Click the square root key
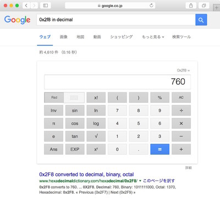220x202 pixels. pyautogui.click(x=96, y=136)
